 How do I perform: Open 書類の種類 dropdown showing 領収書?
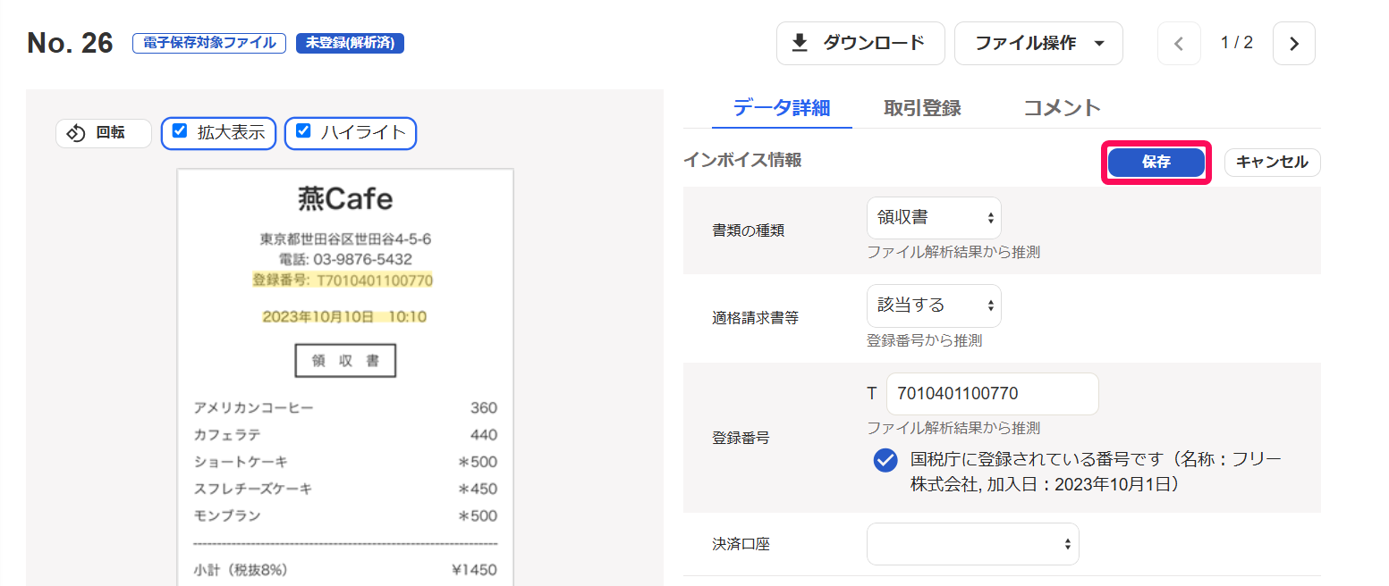pyautogui.click(x=934, y=218)
